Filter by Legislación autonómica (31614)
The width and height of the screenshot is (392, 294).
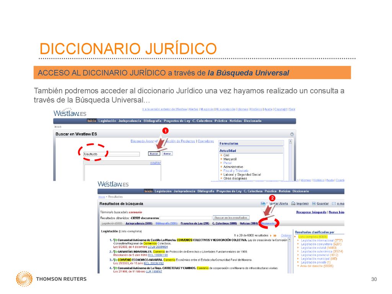[322, 252]
